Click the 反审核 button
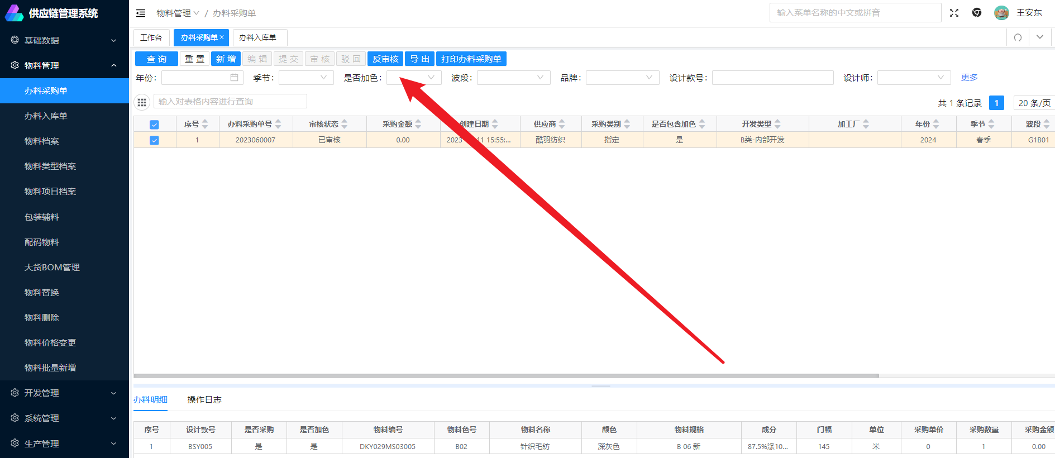Image resolution: width=1055 pixels, height=458 pixels. (x=385, y=59)
